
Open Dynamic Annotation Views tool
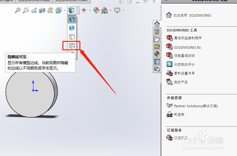click(50, 11)
